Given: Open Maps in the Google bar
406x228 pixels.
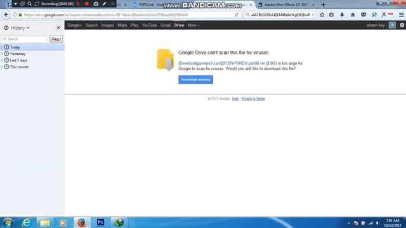Looking at the screenshot, I should point(122,25).
